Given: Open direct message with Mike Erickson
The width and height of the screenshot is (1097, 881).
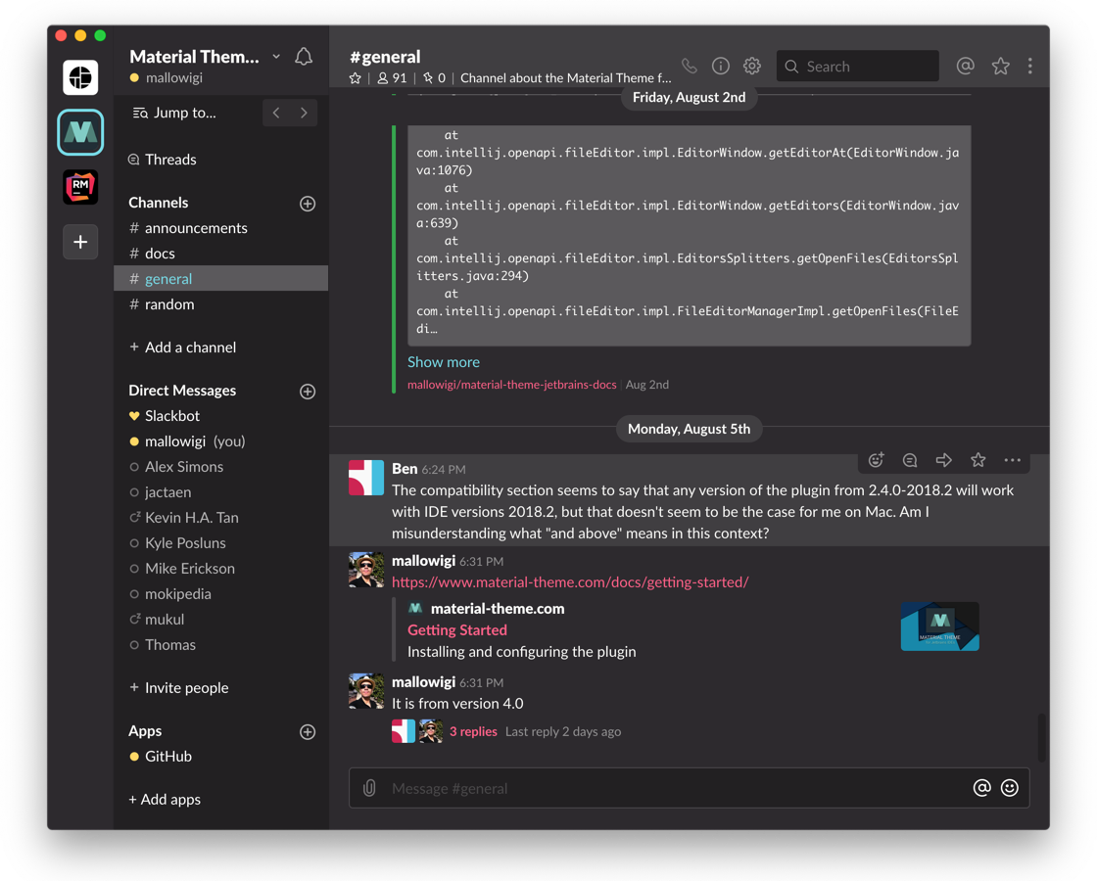Looking at the screenshot, I should [220, 569].
